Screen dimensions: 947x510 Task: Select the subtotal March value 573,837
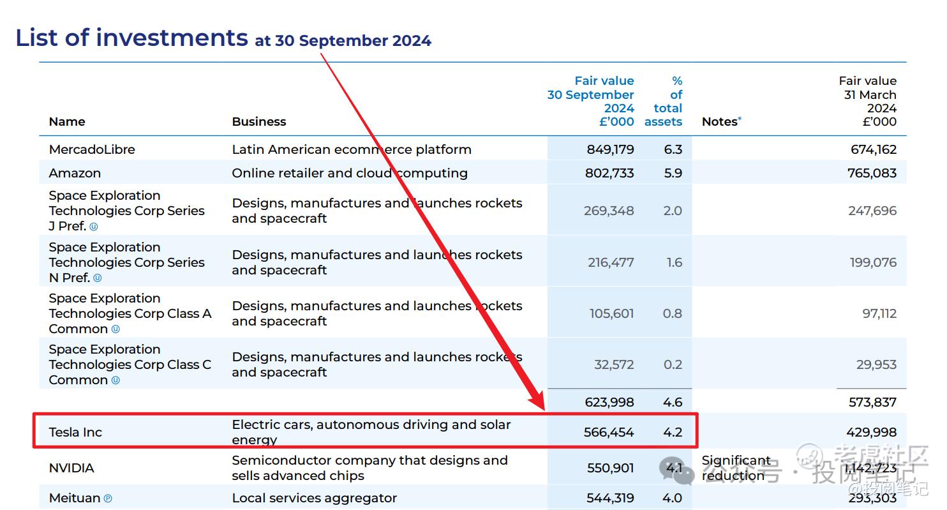click(872, 402)
